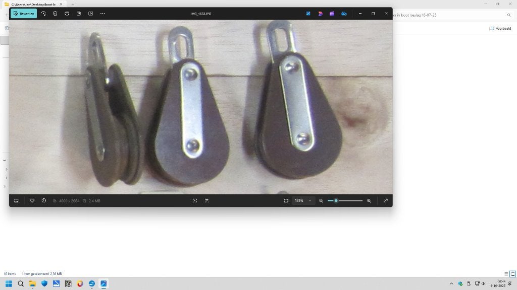Collapse the expanded navigation tree chevron in Explorer
The image size is (517, 290).
click(x=4, y=161)
